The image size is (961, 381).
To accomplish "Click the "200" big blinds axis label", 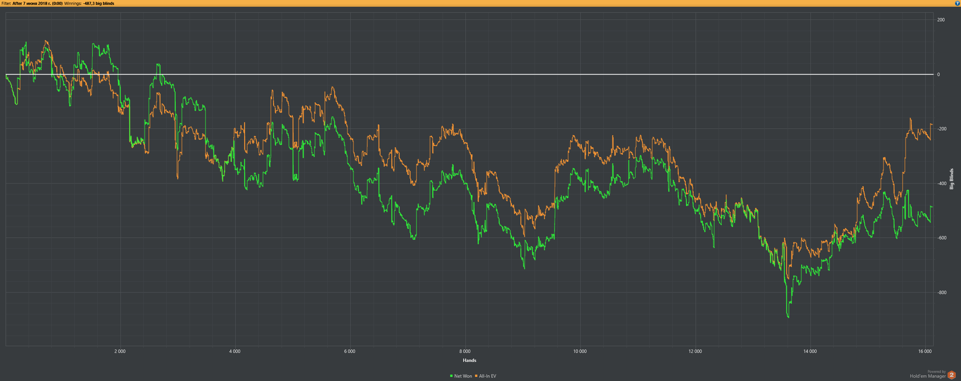I will pyautogui.click(x=941, y=20).
